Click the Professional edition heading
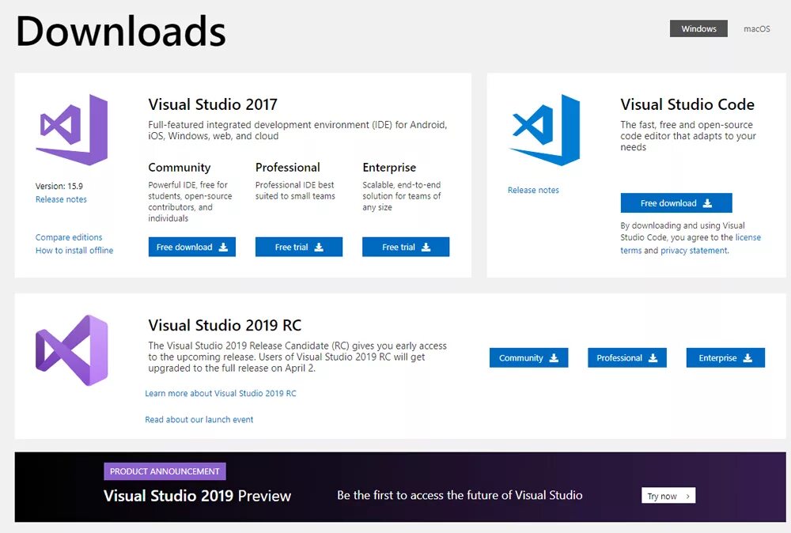Image resolution: width=791 pixels, height=533 pixels. tap(288, 168)
